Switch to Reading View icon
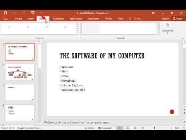Screen dimensions: 186x140 (x=135, y=128)
